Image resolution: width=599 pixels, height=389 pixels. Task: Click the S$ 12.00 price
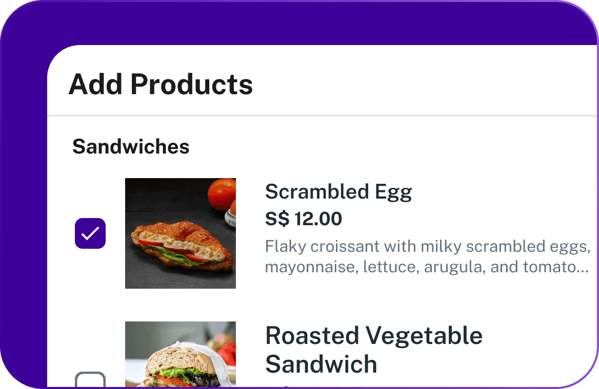[304, 219]
